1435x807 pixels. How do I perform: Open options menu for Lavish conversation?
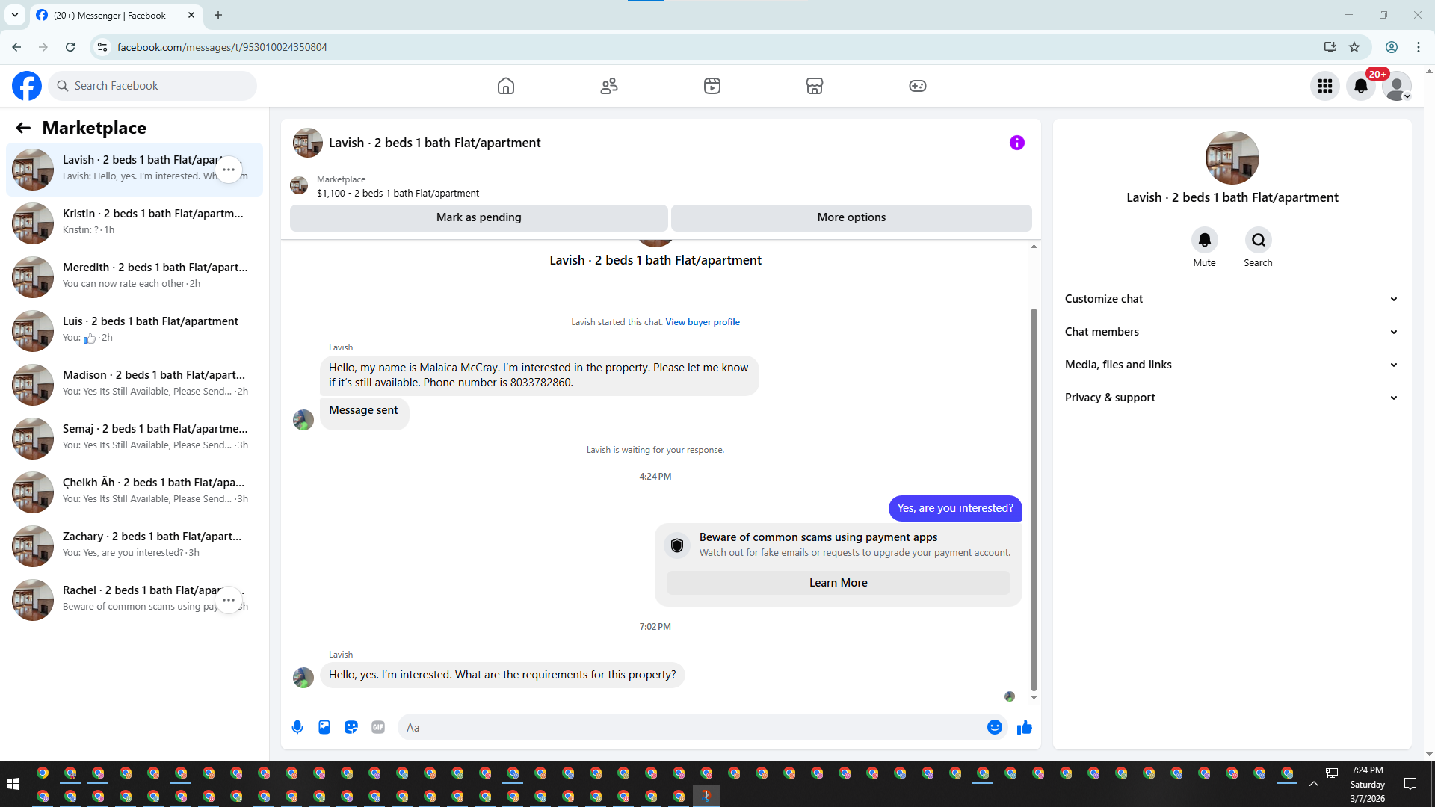[229, 170]
